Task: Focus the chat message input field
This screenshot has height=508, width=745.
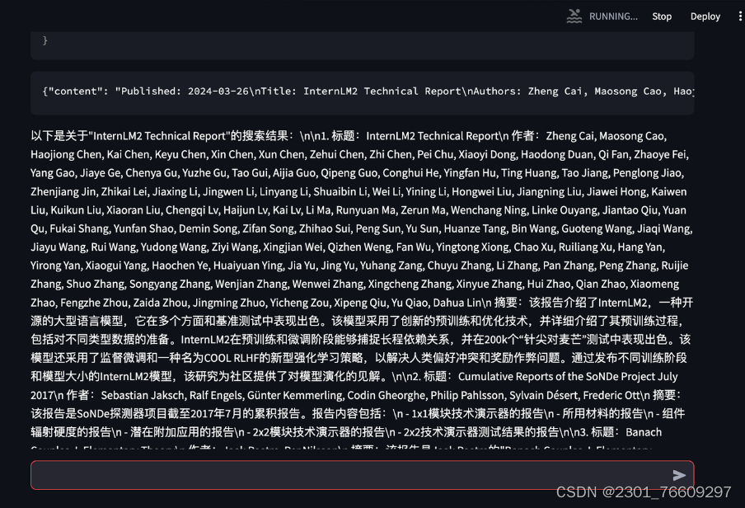Action: click(362, 475)
